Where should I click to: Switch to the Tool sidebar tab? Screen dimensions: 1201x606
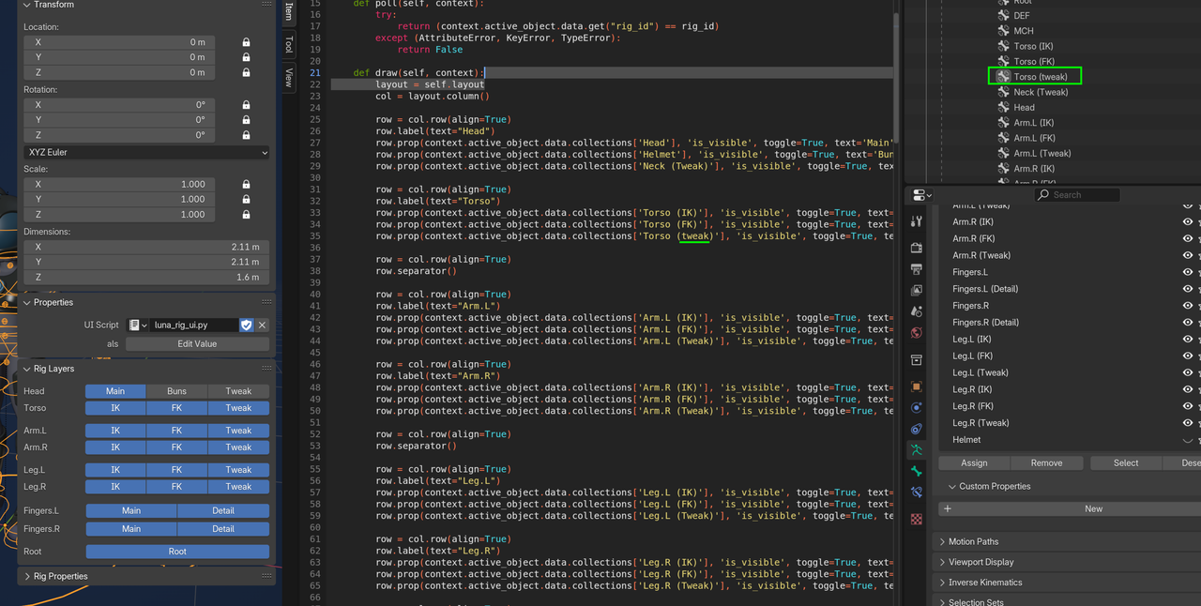coord(288,44)
